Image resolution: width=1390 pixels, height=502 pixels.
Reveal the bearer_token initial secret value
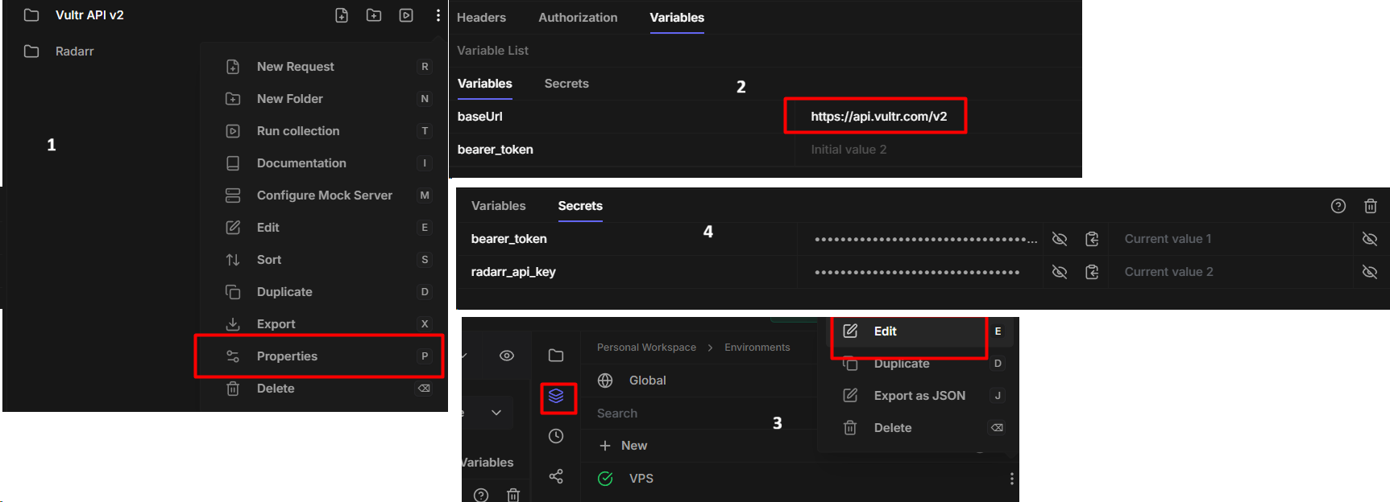pos(1060,239)
